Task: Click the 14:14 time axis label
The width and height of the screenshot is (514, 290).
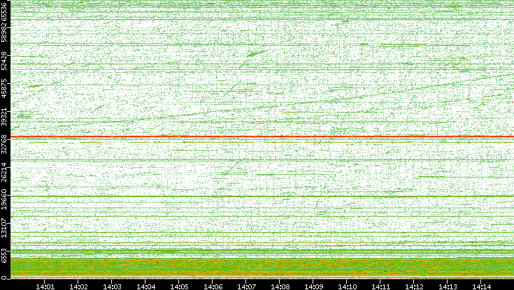Action: pos(481,287)
